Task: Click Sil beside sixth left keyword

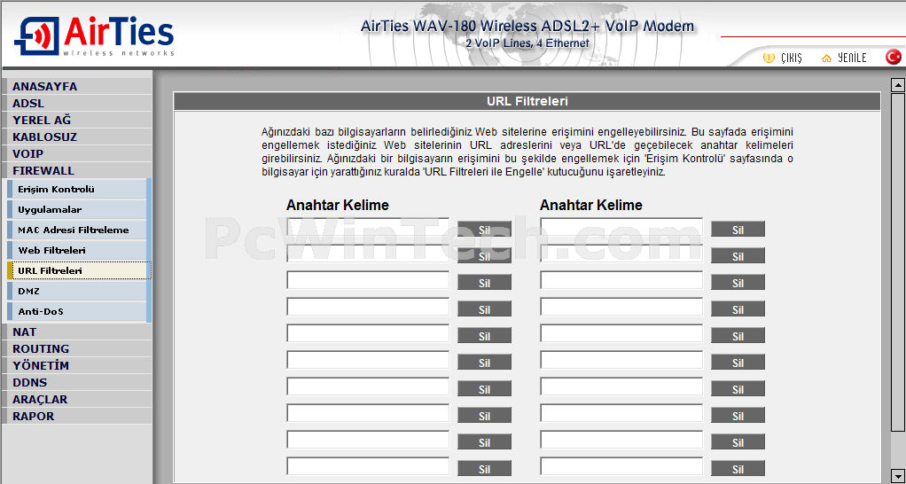Action: (484, 363)
